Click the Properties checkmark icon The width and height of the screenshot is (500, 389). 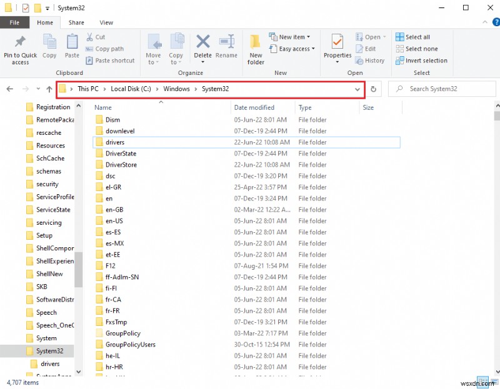click(x=337, y=42)
